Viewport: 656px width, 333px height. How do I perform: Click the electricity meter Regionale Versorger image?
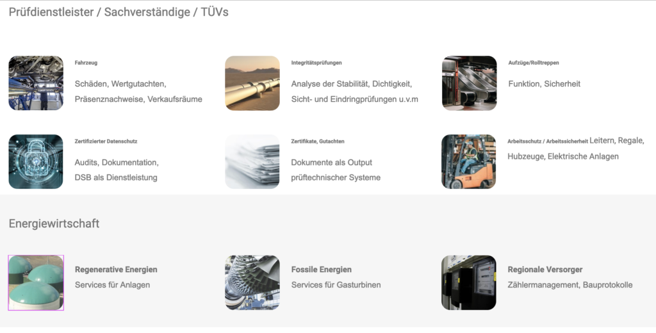pos(468,283)
